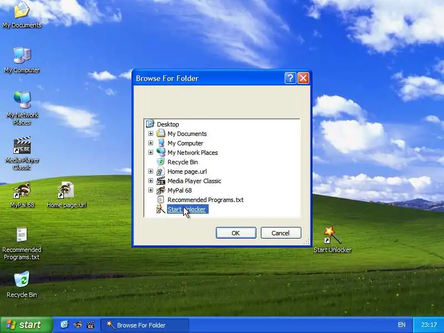This screenshot has width=444, height=333.
Task: Confirm with the OK button
Action: [x=236, y=233]
